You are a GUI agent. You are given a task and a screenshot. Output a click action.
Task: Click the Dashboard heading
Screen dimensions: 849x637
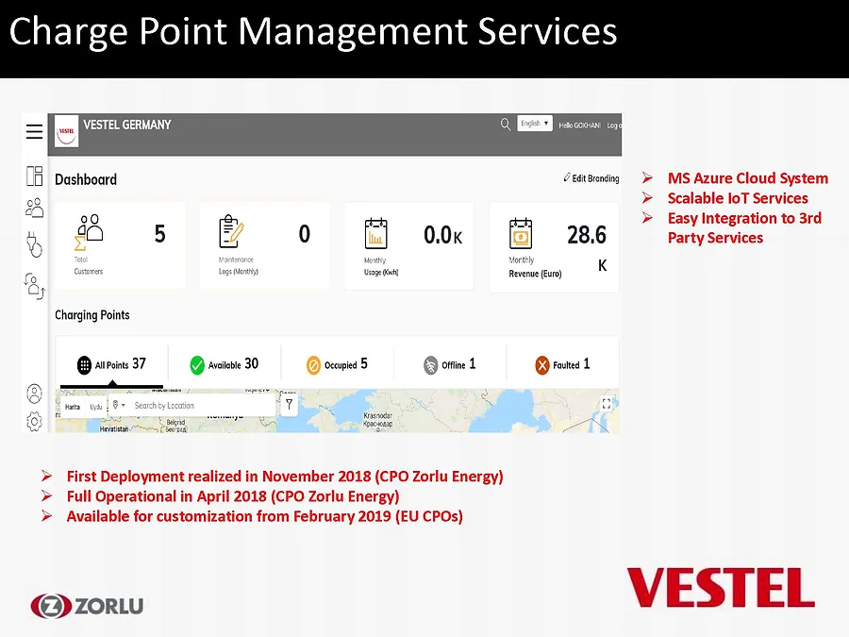click(86, 180)
